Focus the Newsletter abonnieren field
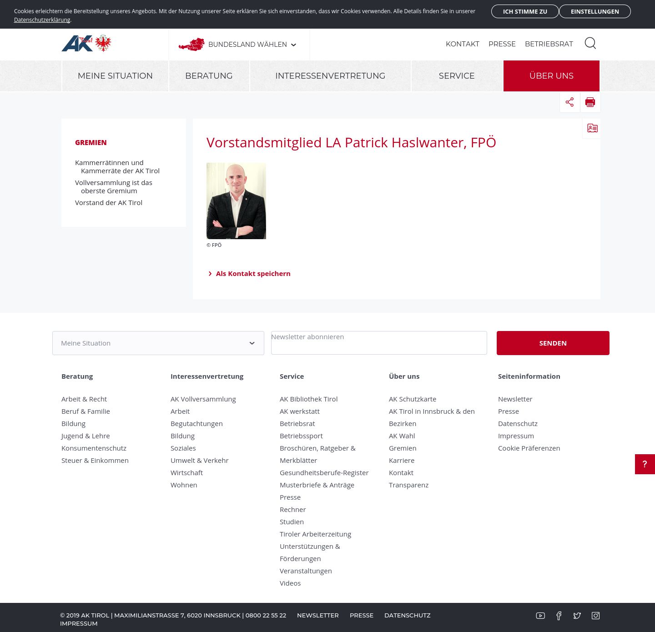 pyautogui.click(x=379, y=343)
